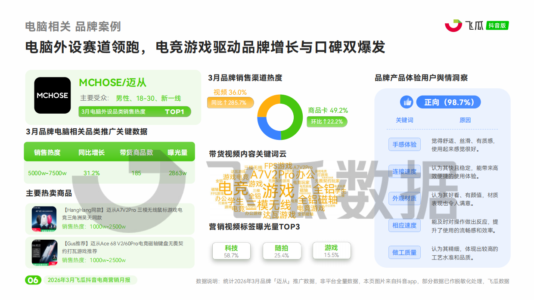Select the 相应速度 keyword tag

tap(404, 226)
